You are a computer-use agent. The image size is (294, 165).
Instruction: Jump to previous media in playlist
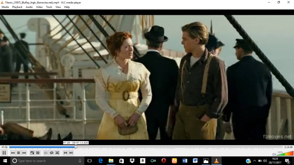click(x=13, y=153)
